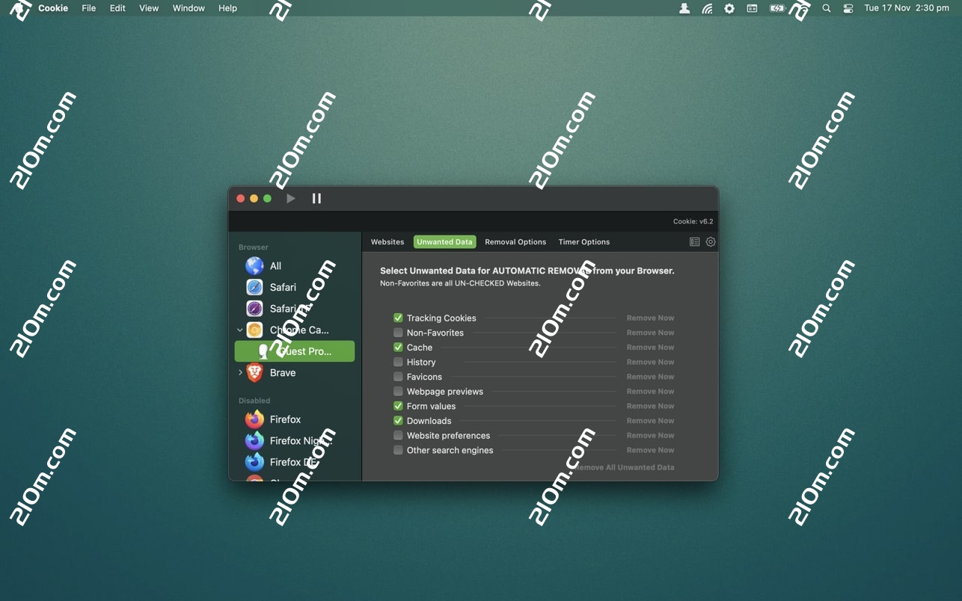
Task: Switch to Timer Options tab
Action: click(x=584, y=242)
